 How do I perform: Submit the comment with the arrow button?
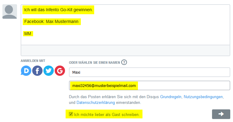click(x=221, y=114)
